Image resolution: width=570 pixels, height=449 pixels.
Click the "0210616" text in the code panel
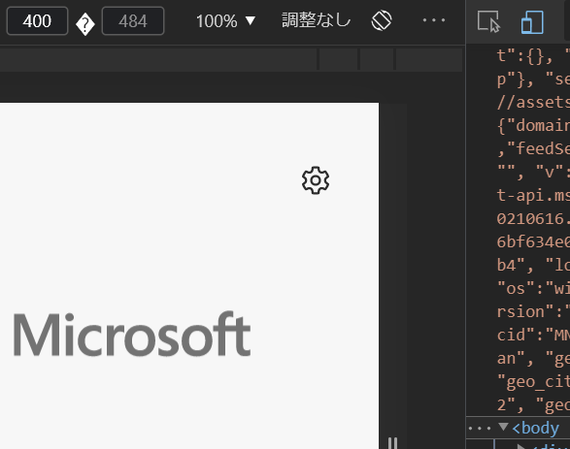coord(533,219)
